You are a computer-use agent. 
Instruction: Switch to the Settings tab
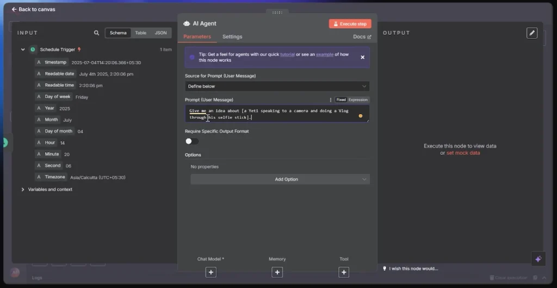pos(232,37)
